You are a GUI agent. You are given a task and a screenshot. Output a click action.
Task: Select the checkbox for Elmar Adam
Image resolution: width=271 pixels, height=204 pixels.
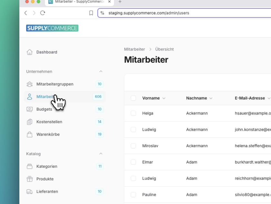click(133, 162)
